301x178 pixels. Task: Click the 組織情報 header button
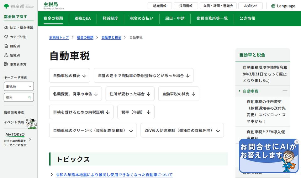coord(160,6)
